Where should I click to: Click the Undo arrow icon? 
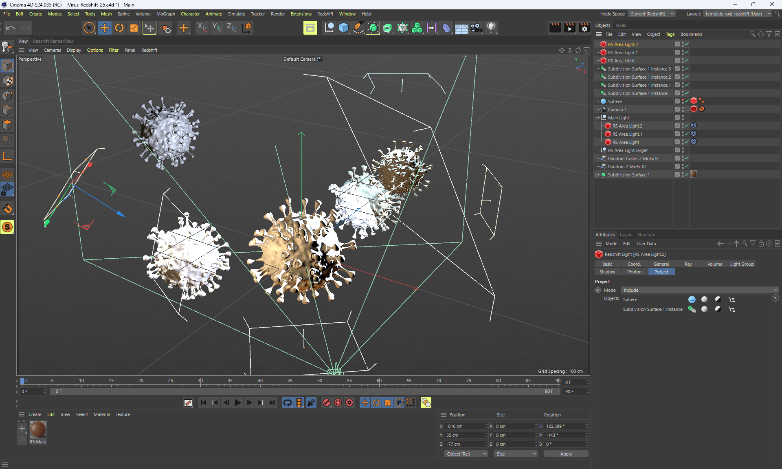coord(11,28)
